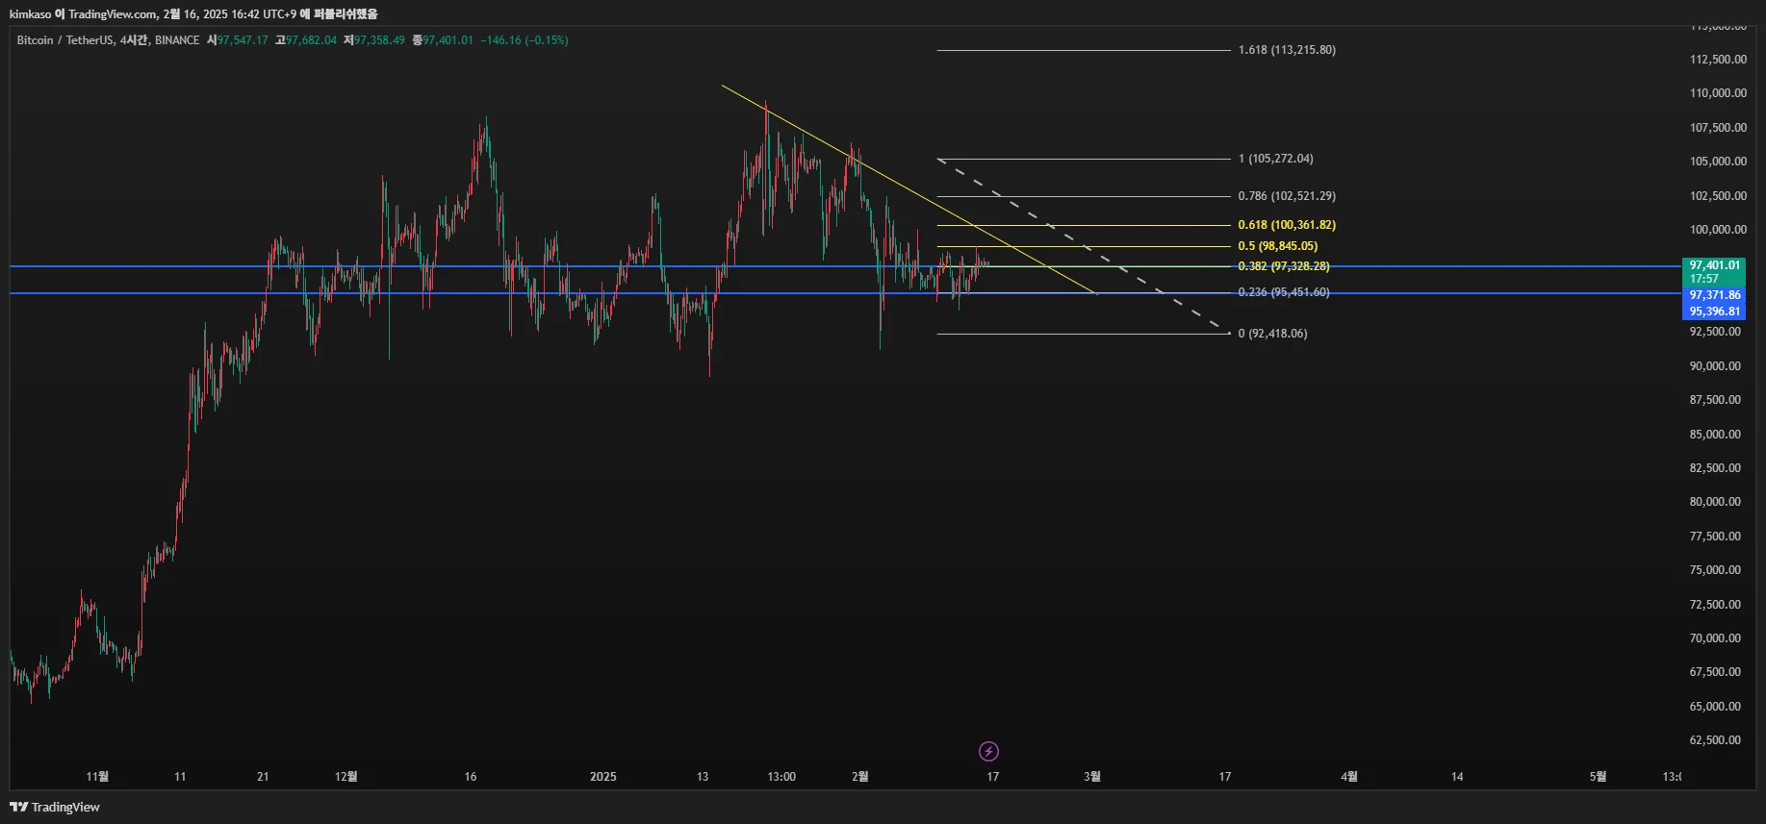Click the candle countdown timer 17:57
Image resolution: width=1766 pixels, height=824 pixels.
tap(1704, 279)
